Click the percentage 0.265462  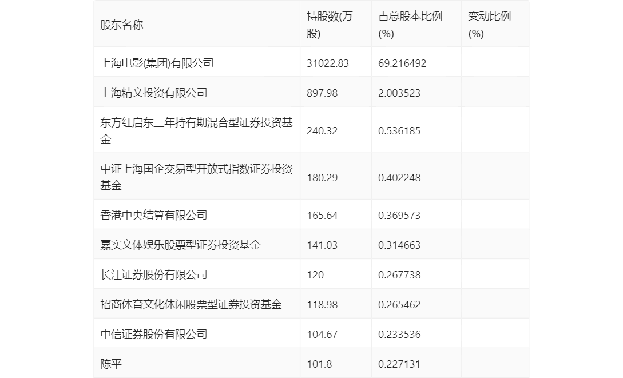[399, 305]
